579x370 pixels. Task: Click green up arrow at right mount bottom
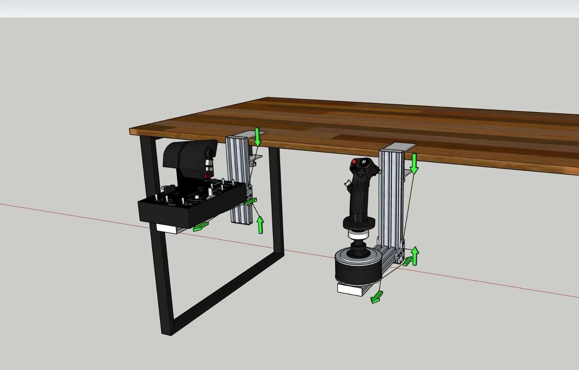click(414, 256)
